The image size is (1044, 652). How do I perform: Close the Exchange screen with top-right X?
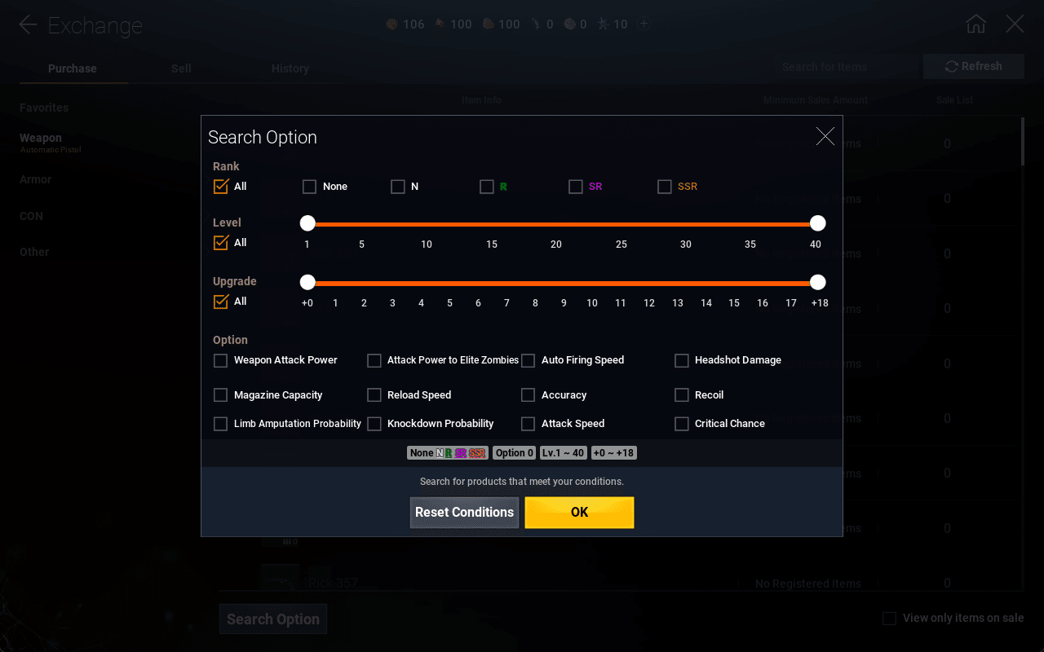point(1015,24)
